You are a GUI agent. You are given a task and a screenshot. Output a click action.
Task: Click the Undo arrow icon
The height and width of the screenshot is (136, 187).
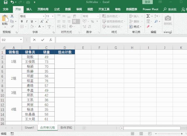click(x=12, y=2)
